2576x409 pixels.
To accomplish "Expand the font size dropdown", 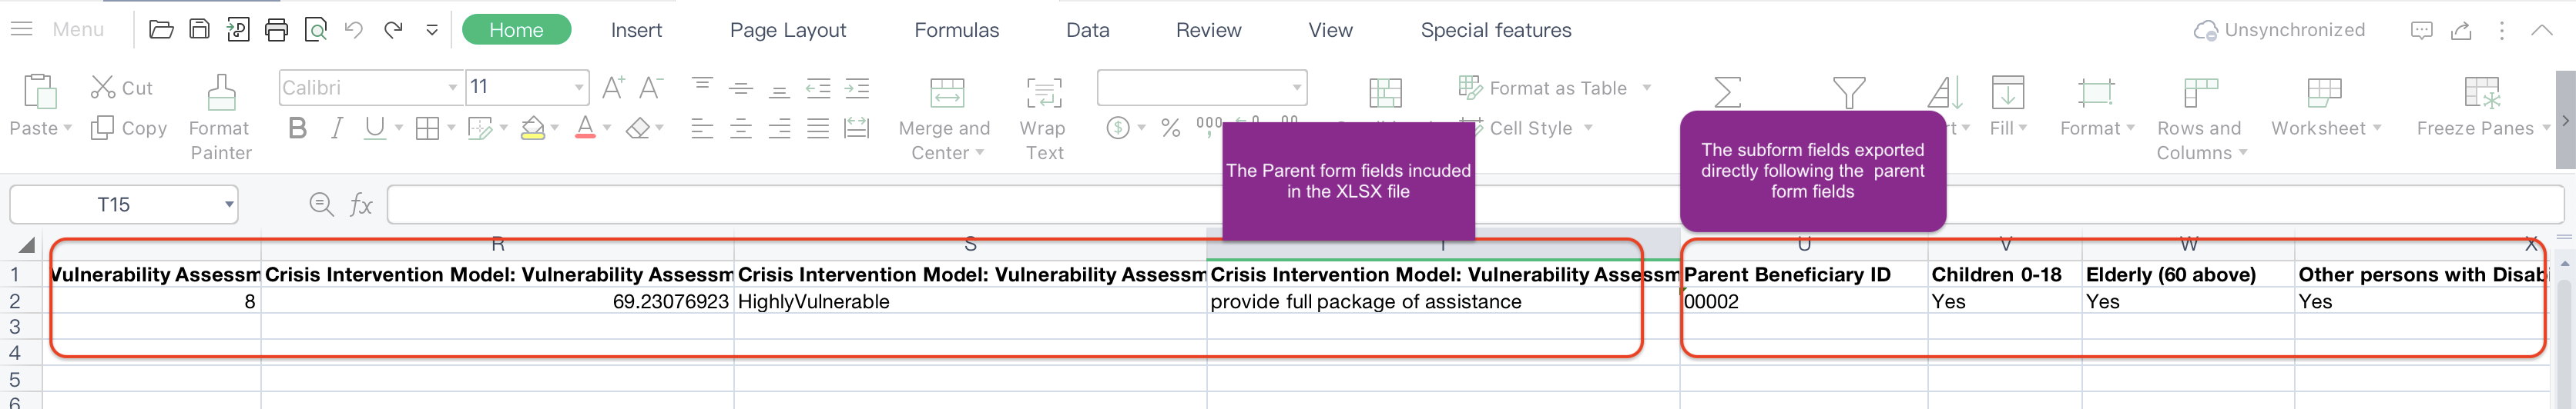I will (x=579, y=88).
